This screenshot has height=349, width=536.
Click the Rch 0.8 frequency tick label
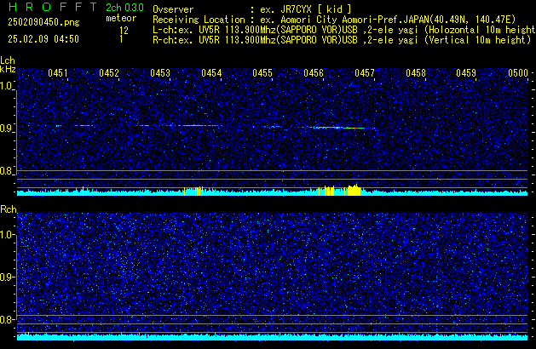[x=6, y=319]
